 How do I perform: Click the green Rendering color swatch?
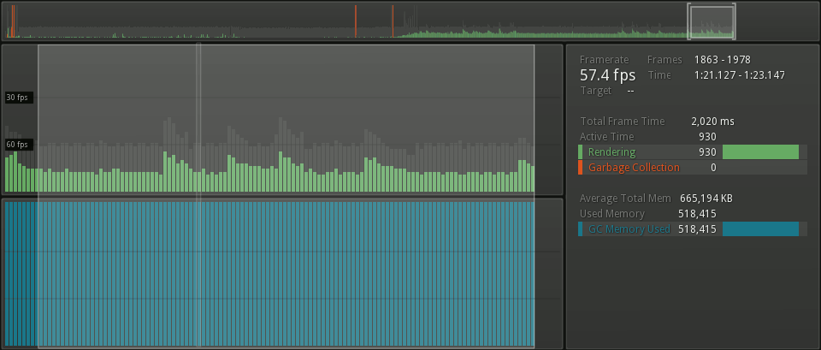[x=580, y=152]
